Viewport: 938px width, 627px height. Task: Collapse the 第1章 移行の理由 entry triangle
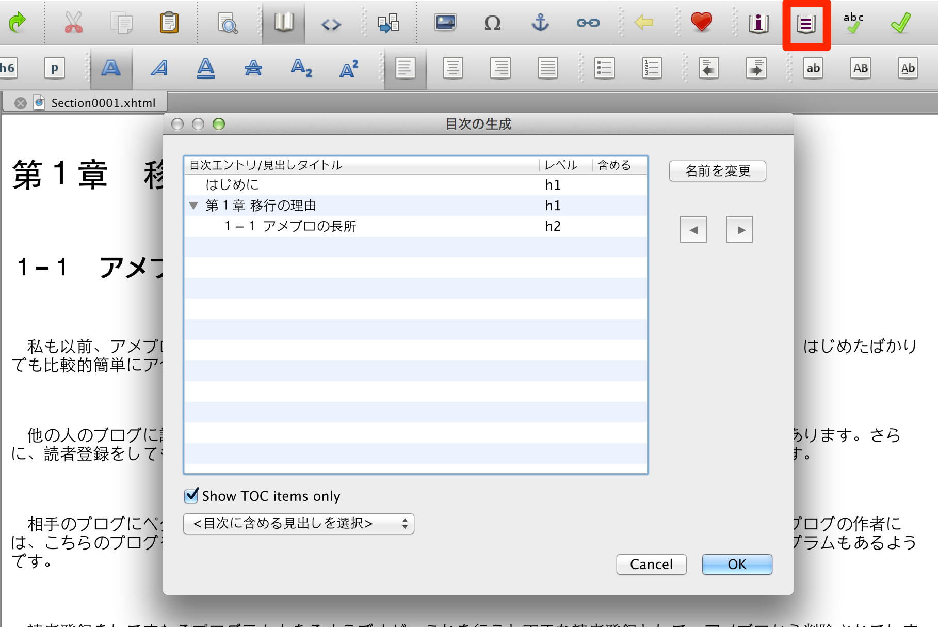click(194, 206)
